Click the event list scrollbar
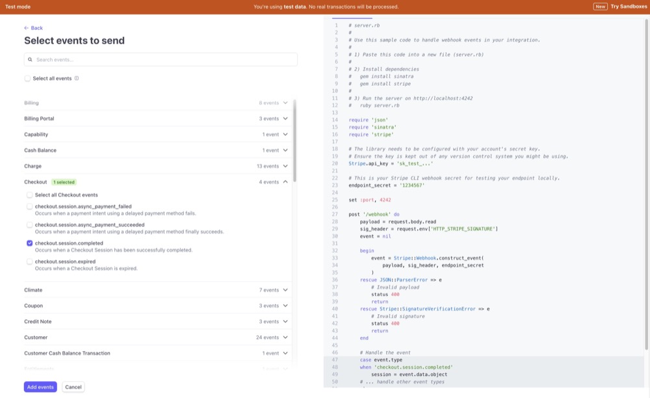 point(294,140)
